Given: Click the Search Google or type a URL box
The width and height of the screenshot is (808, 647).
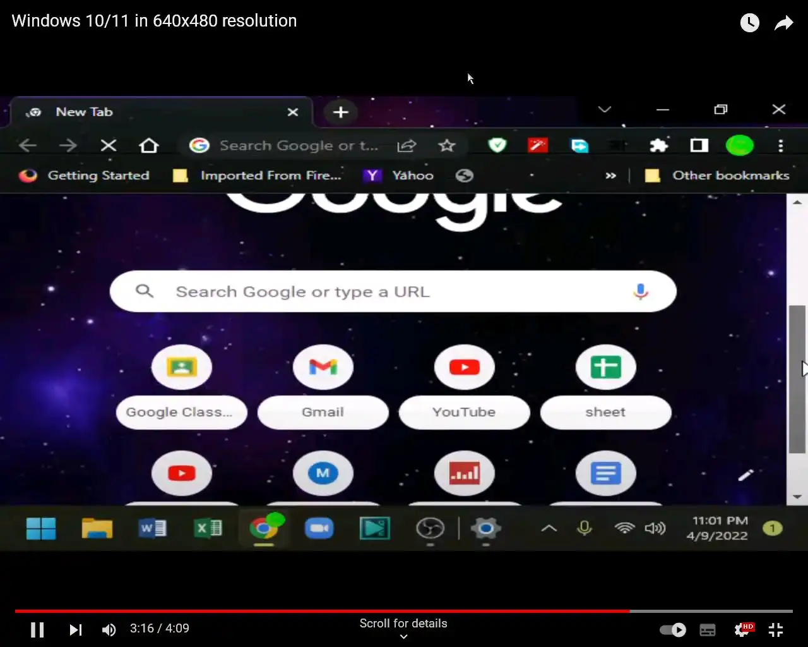Looking at the screenshot, I should tap(393, 291).
